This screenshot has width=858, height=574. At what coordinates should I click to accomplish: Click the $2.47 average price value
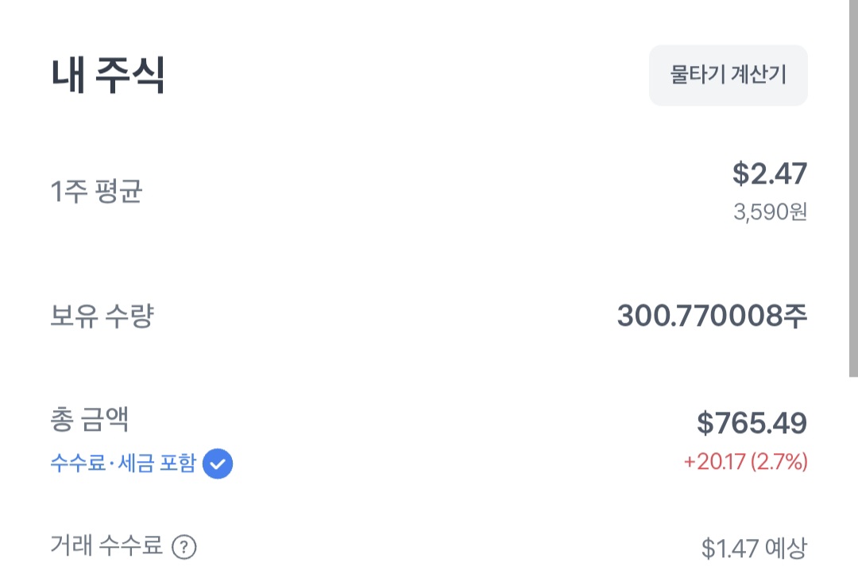pos(769,173)
